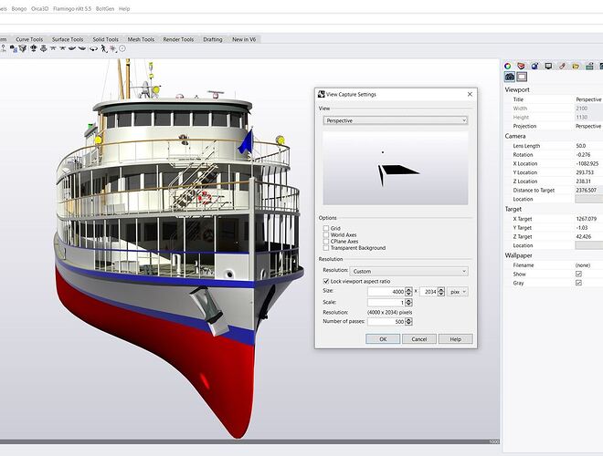The width and height of the screenshot is (603, 456).
Task: Click the Y Location value 293.753
Action: tap(585, 172)
